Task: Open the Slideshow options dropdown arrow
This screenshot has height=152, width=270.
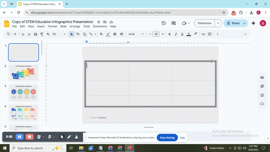Action: point(218,23)
